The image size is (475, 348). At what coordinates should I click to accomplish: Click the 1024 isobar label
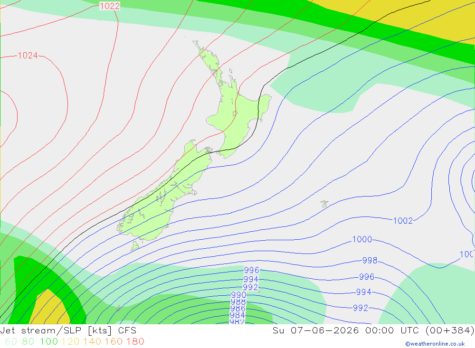coord(28,56)
